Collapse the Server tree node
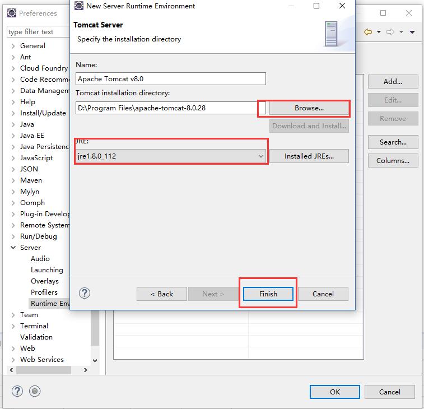Viewport: 424px width, 409px height. [13, 248]
